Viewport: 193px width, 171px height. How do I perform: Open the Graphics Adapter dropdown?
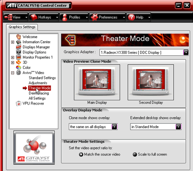click(186, 52)
